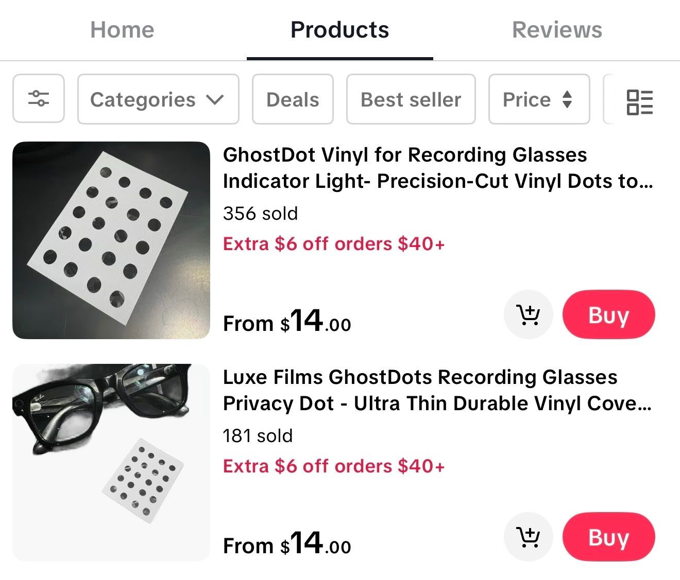Viewport: 680px width, 580px height.
Task: Switch to list view layout icon
Action: click(x=639, y=101)
